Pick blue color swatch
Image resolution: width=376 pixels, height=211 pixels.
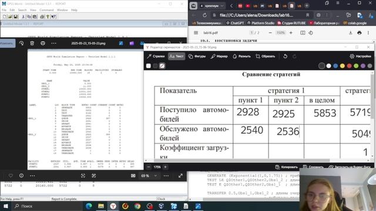tap(335, 66)
